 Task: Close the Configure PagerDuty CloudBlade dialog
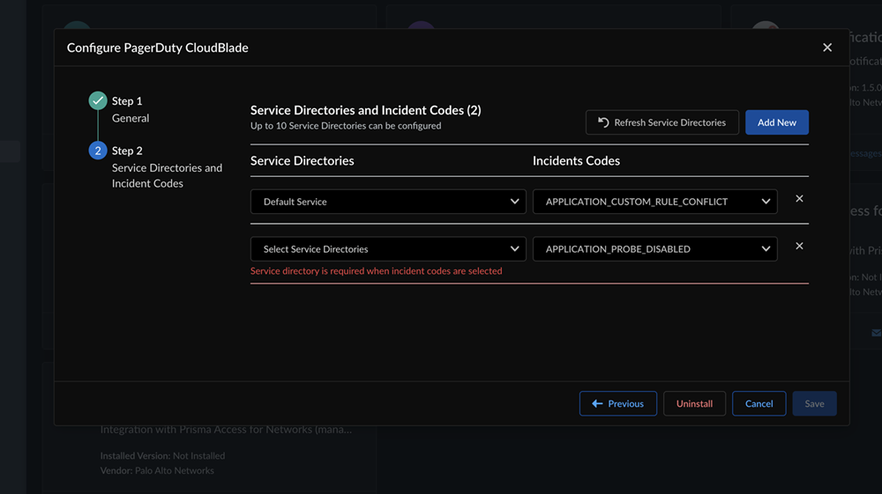pyautogui.click(x=827, y=48)
